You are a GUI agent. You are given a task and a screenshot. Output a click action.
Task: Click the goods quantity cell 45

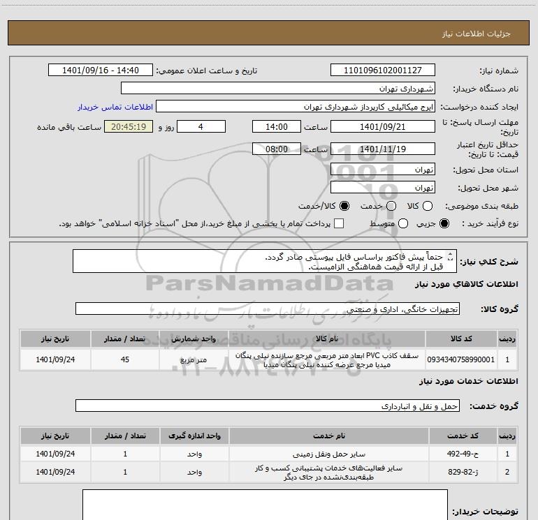[125, 359]
